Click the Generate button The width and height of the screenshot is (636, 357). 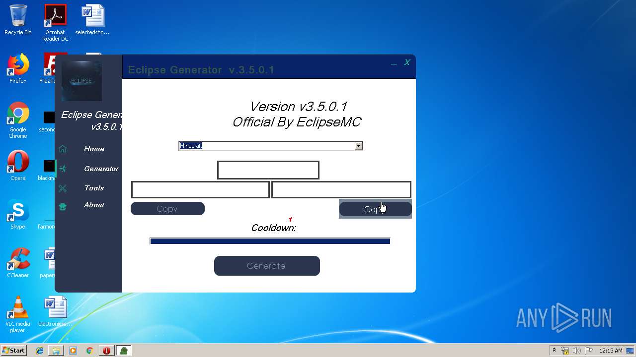tap(267, 266)
